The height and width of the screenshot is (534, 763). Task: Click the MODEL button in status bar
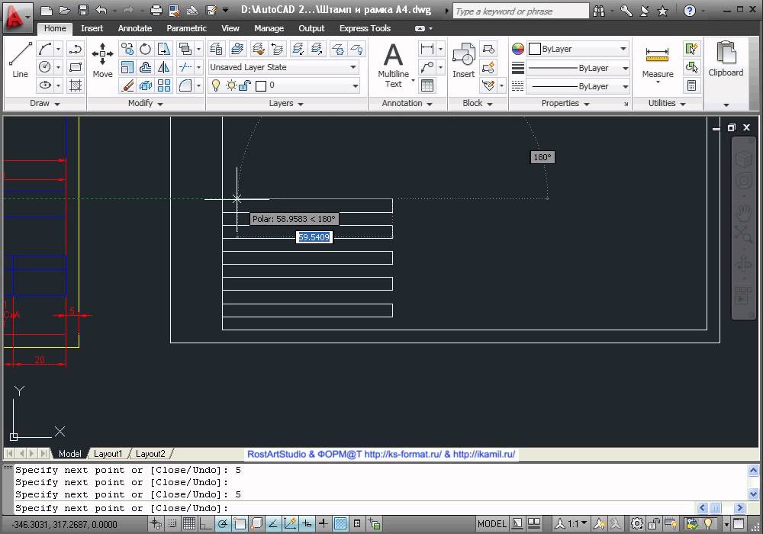point(491,524)
